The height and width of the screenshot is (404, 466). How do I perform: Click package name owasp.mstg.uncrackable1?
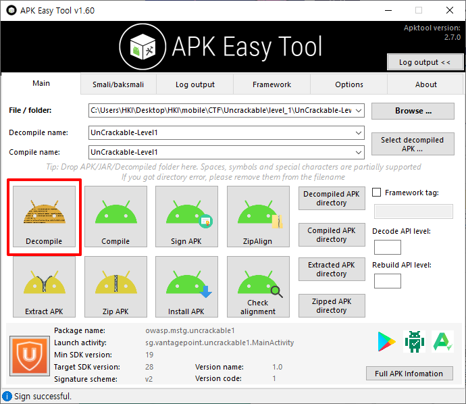click(190, 330)
